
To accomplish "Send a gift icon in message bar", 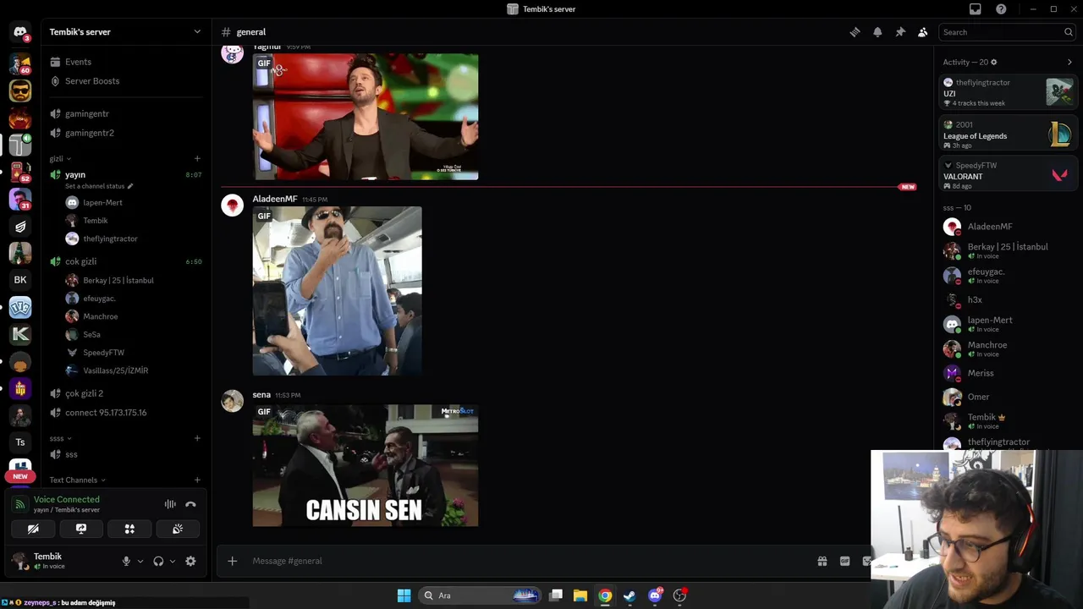I will 822,561.
